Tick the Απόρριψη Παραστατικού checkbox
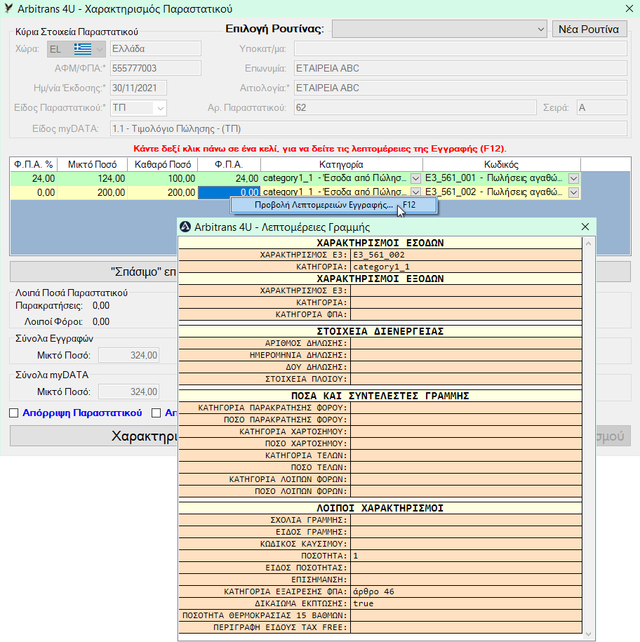This screenshot has width=640, height=642. [14, 413]
